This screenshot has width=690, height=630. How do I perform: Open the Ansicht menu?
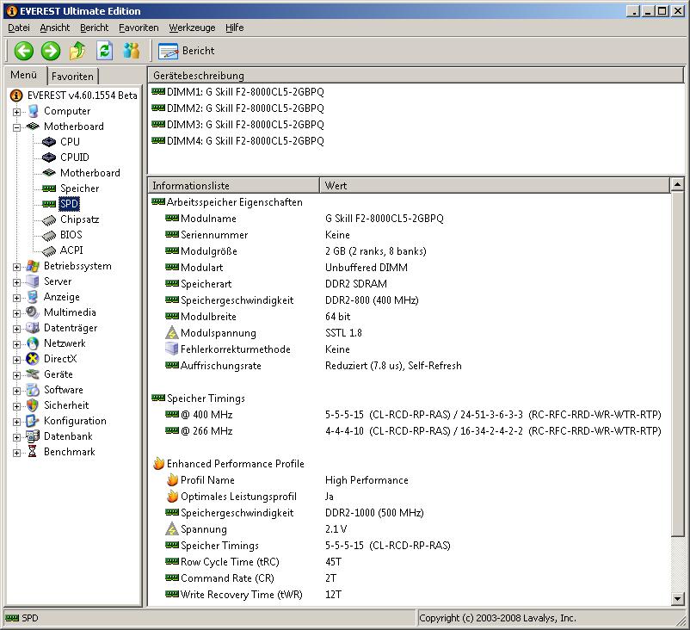click(x=54, y=28)
